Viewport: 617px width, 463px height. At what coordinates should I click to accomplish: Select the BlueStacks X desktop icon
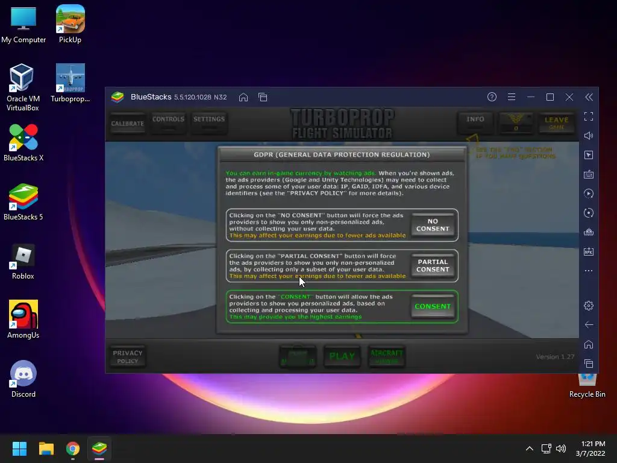[23, 142]
